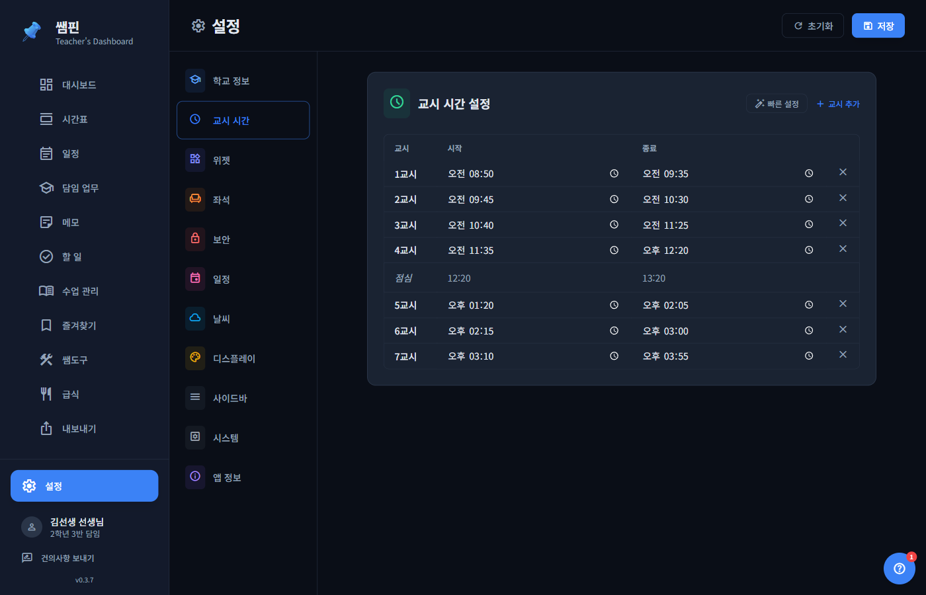Image resolution: width=926 pixels, height=595 pixels.
Task: Open the 급식 section via its icon
Action: tap(45, 393)
